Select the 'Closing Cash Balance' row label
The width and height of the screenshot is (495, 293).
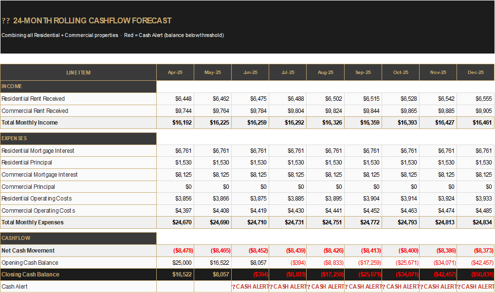[x=78, y=275]
